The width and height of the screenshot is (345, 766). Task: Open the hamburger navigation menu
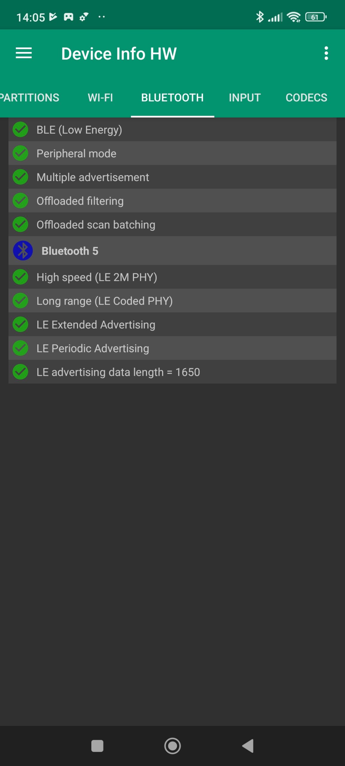tap(24, 53)
